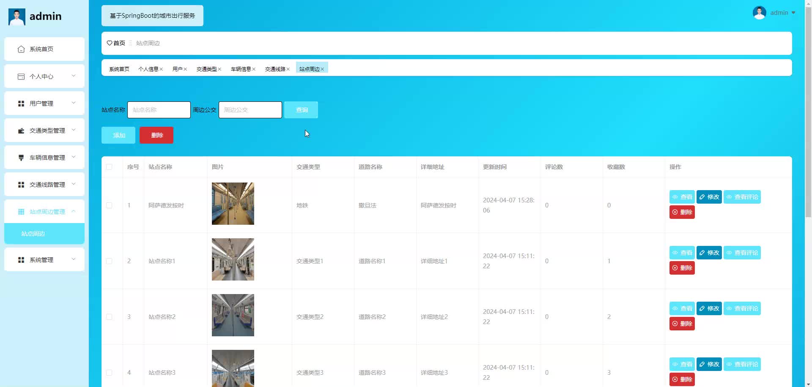Viewport: 812px width, 387px height.
Task: Close the 个人信息 tab with its X
Action: (x=161, y=69)
